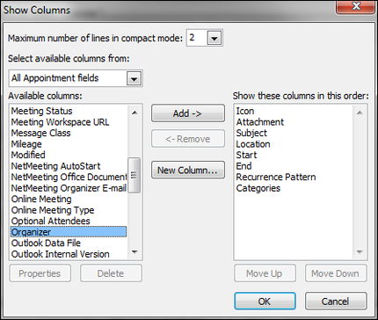Click the Add -> button
Viewport: 378px width, 320px height.
(x=188, y=113)
